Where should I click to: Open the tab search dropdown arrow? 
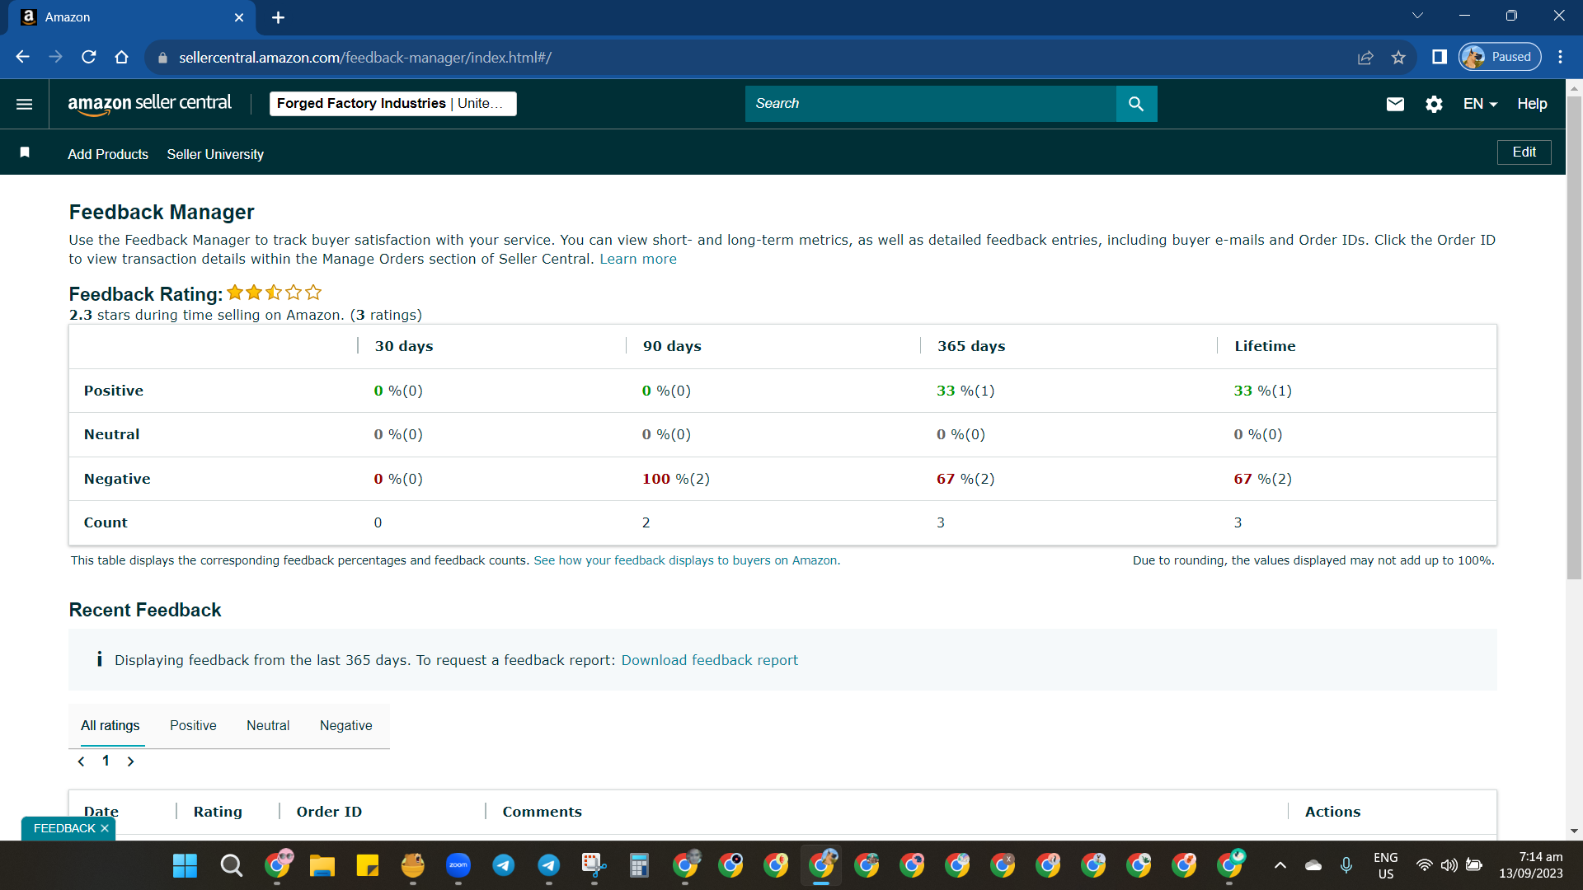[x=1418, y=16]
